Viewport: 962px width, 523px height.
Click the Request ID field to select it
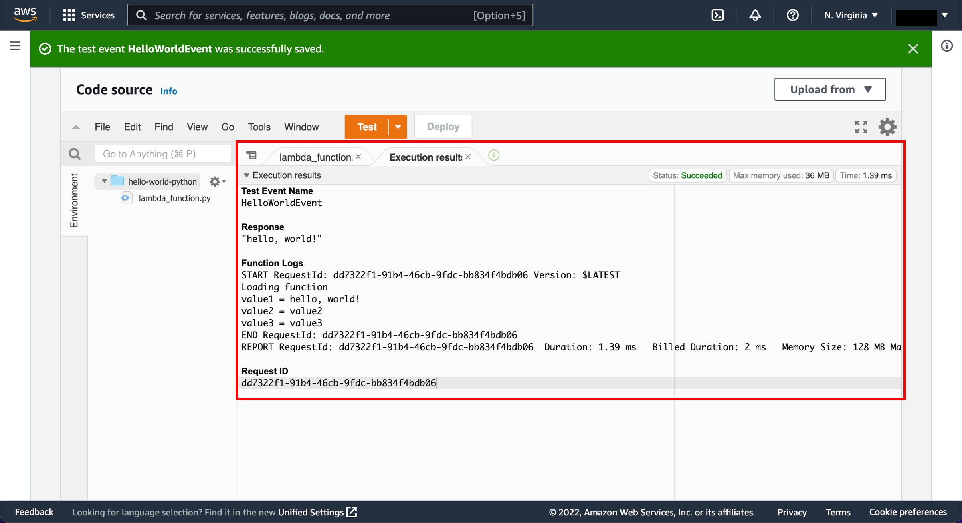tap(338, 383)
